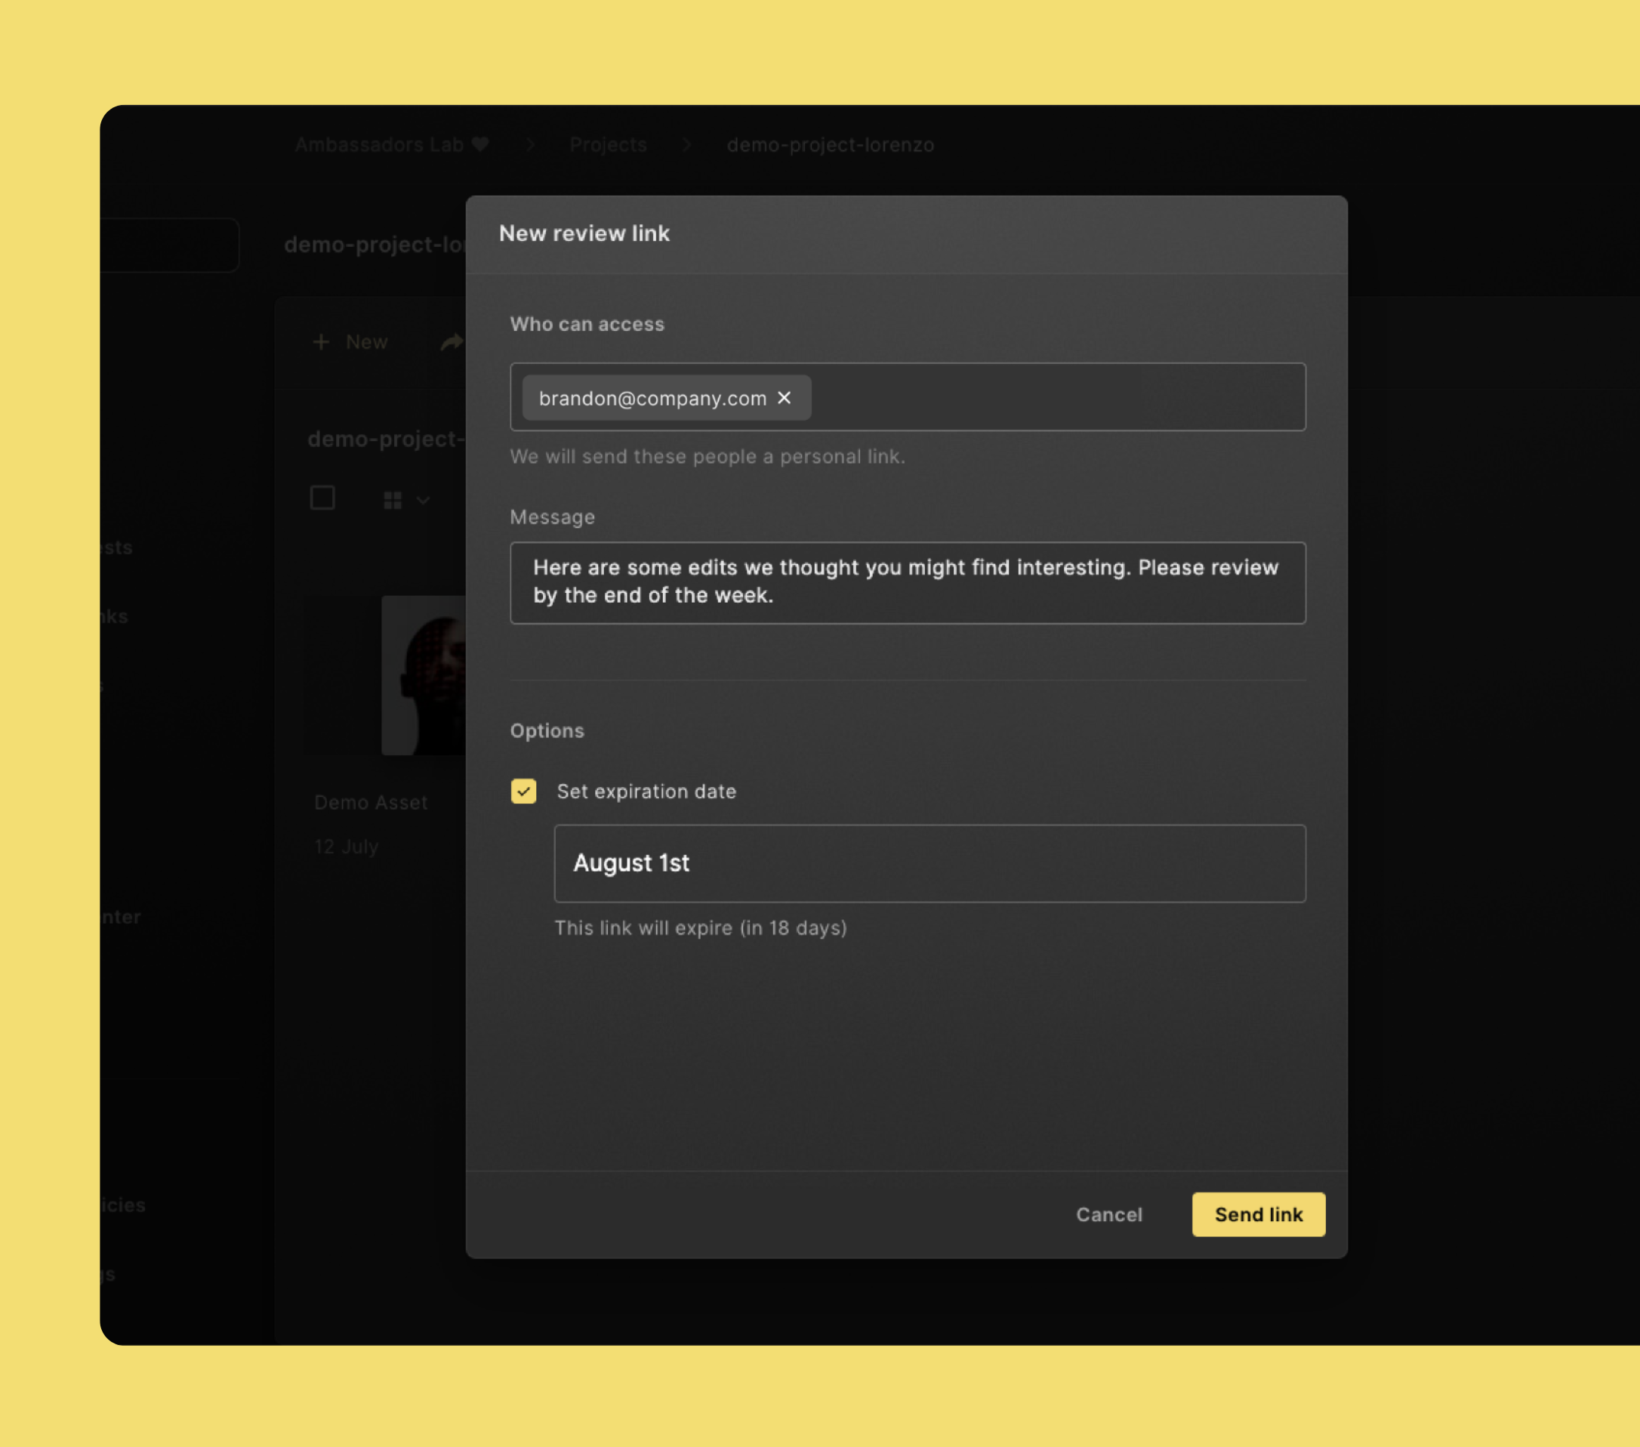
Task: Toggle the Set expiration date checkbox
Action: click(x=523, y=791)
